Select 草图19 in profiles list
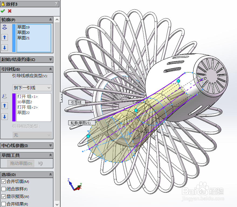 coord(23,27)
